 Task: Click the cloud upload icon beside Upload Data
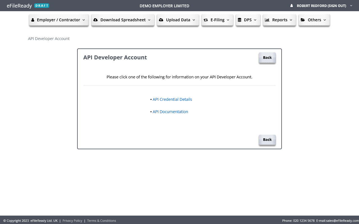(x=161, y=20)
